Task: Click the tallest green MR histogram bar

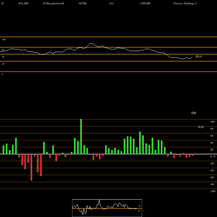Action: (x=81, y=137)
